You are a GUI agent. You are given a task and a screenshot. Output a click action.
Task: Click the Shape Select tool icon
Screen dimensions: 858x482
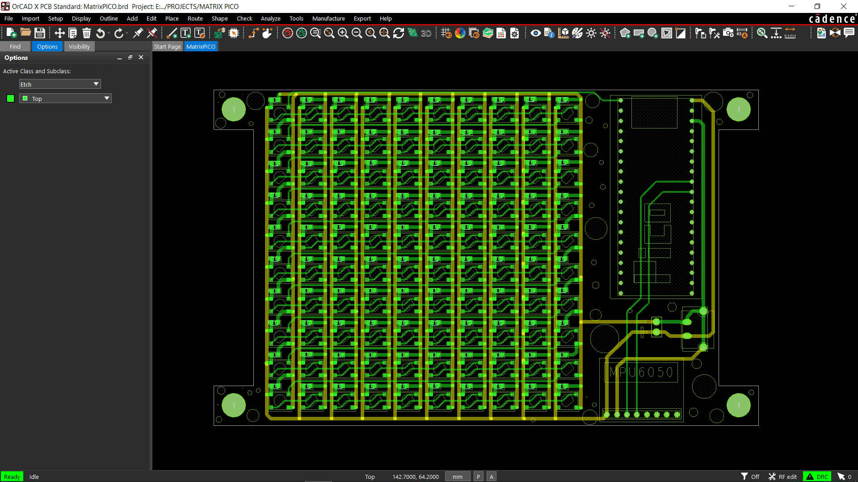pos(667,33)
